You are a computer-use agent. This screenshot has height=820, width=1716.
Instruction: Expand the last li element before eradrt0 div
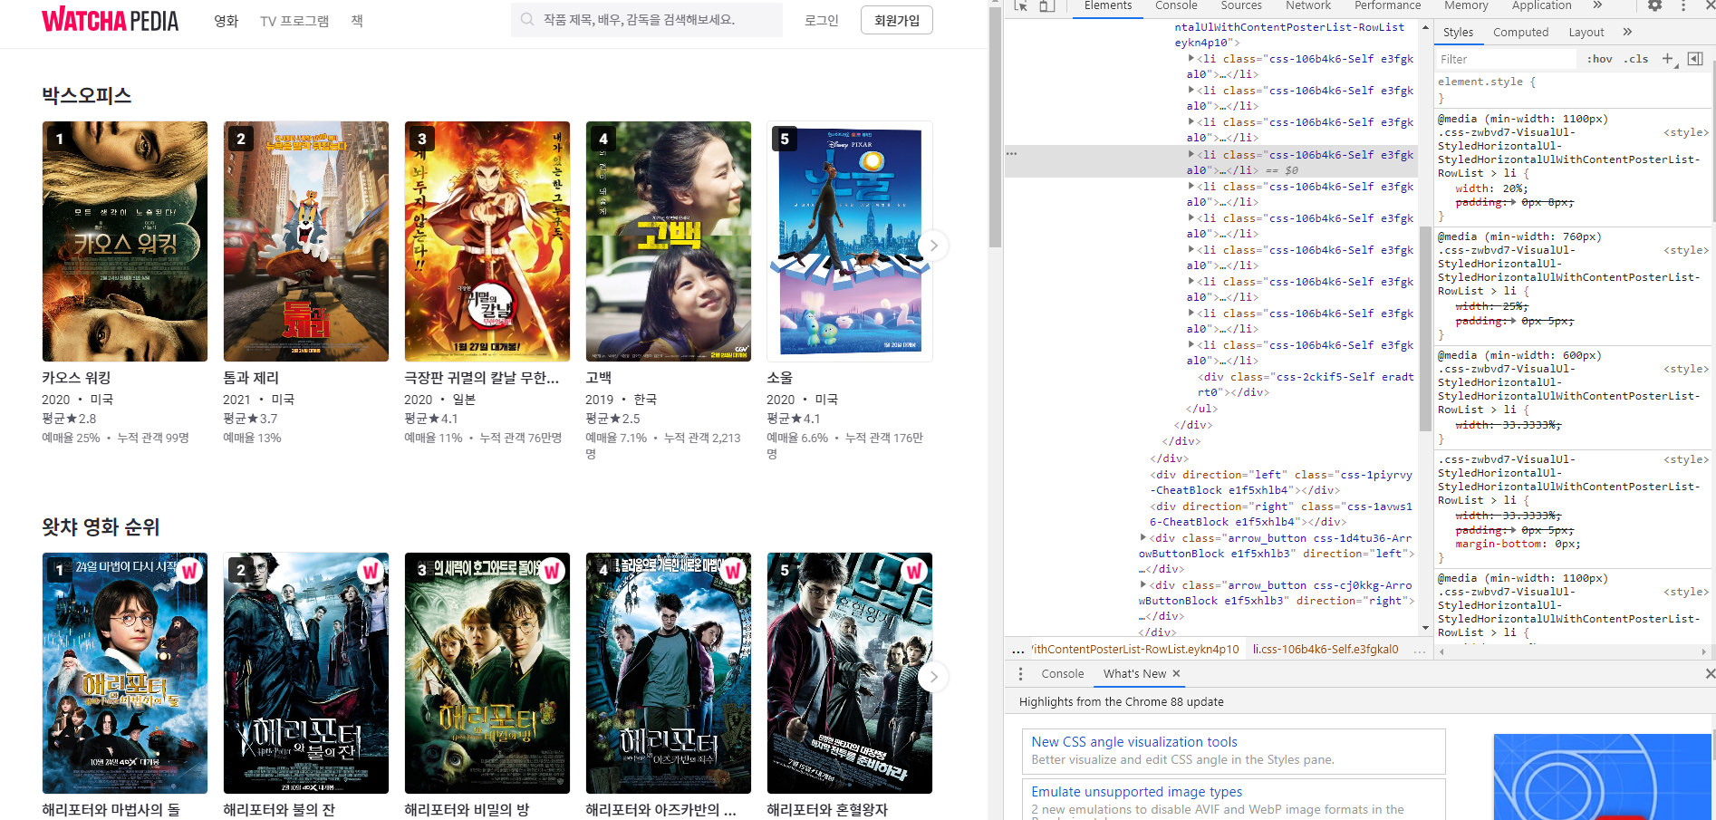click(x=1191, y=344)
